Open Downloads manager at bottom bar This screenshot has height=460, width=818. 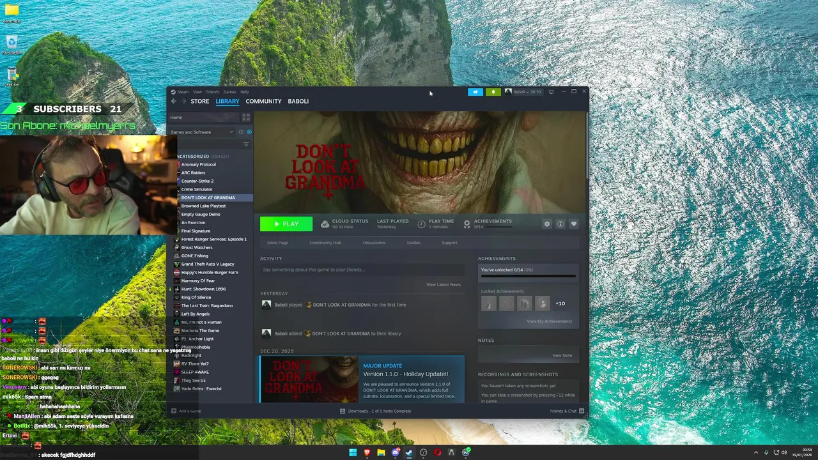pos(375,411)
